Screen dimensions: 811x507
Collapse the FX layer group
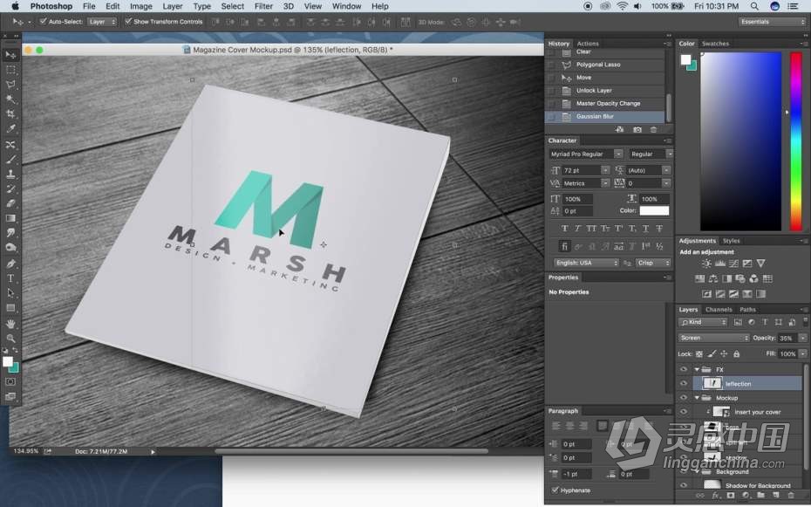point(697,369)
